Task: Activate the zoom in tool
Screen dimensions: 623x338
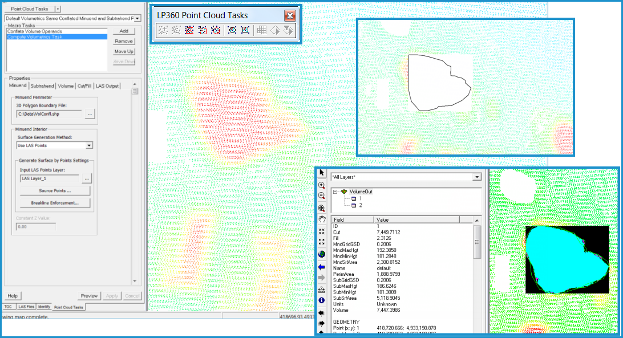Action: point(322,185)
